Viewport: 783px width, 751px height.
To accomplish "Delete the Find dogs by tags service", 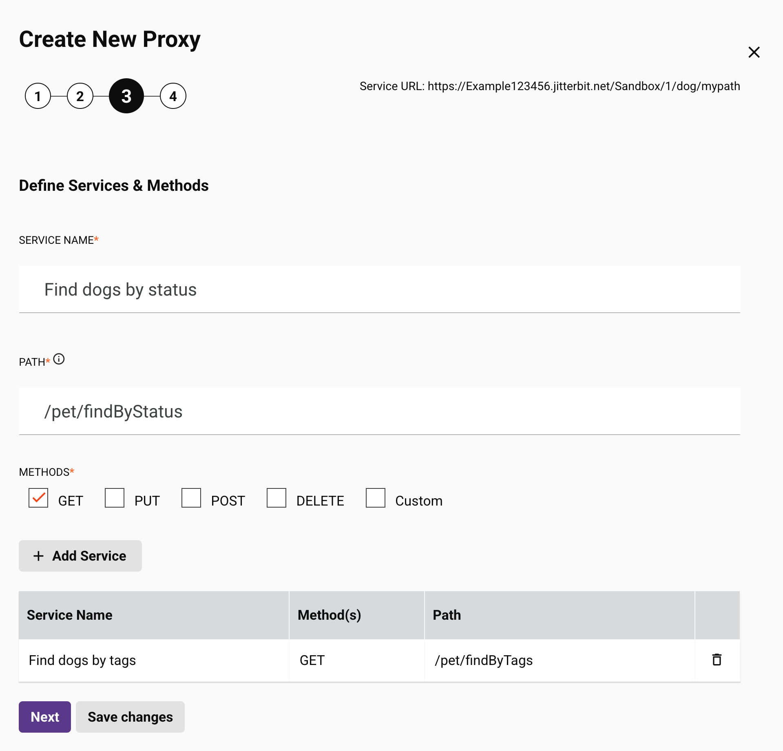I will point(717,660).
